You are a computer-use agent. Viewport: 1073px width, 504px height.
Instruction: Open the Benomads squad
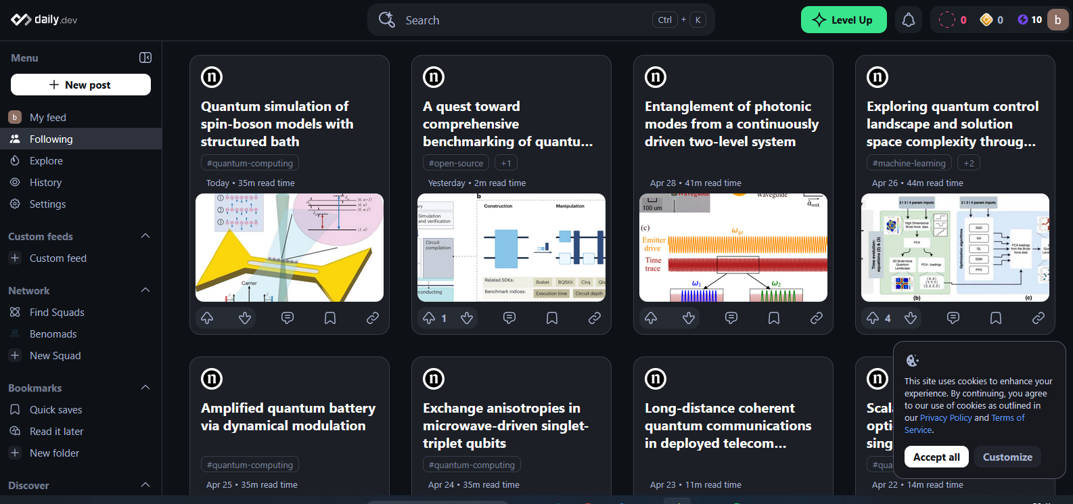[x=81, y=334]
